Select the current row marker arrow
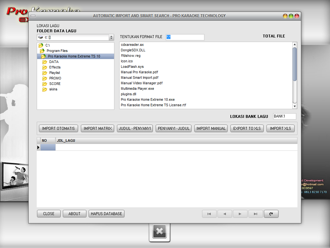 [38, 147]
